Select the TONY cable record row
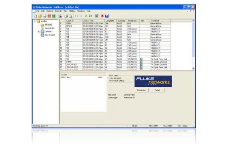Viewport: 229px width, 149px height. [x=115, y=23]
